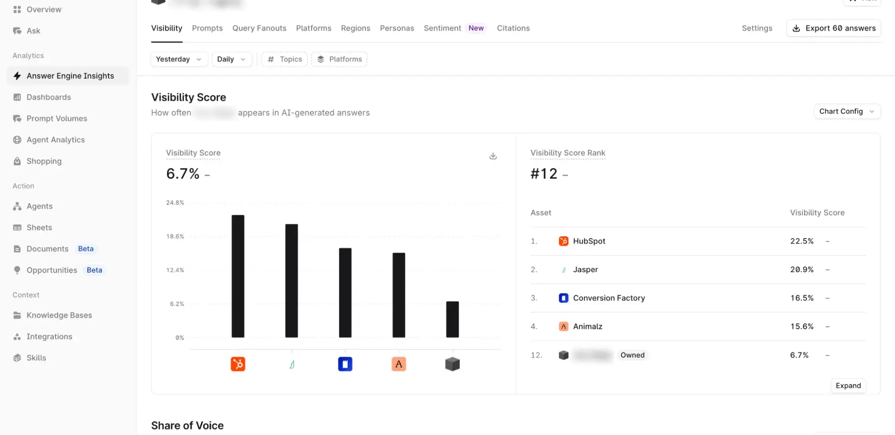
Task: Open the Settings link
Action: pos(757,28)
